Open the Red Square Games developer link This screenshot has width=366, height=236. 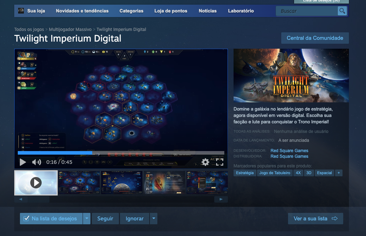(289, 151)
